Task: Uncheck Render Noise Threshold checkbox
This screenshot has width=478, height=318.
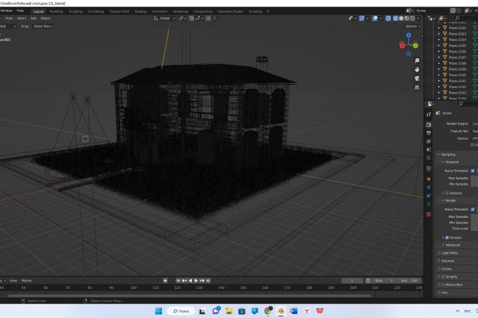Action: pos(473,209)
